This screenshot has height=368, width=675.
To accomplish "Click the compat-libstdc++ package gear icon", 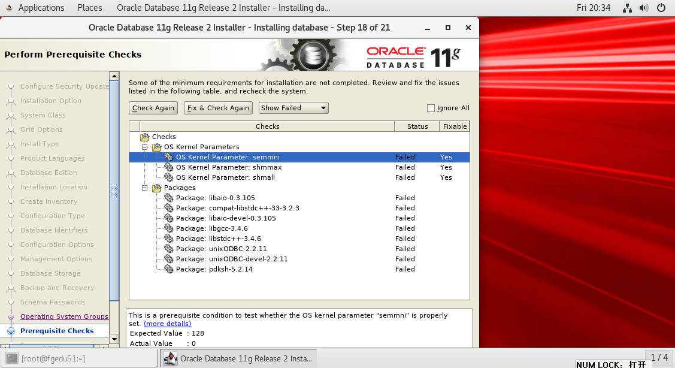I will tap(169, 208).
